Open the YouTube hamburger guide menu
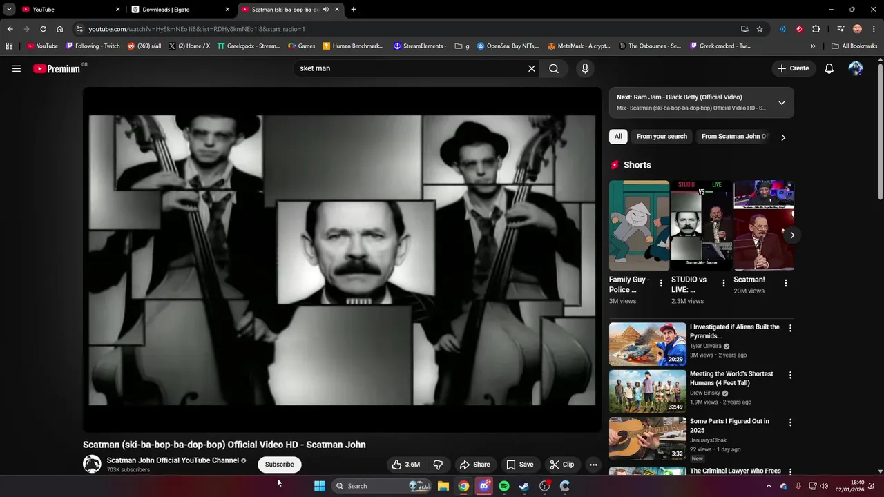 [17, 68]
